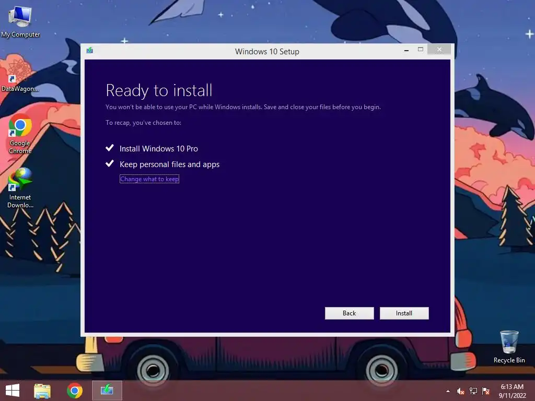Click the Windows 10 Setup title bar icon
The image size is (535, 401).
90,51
